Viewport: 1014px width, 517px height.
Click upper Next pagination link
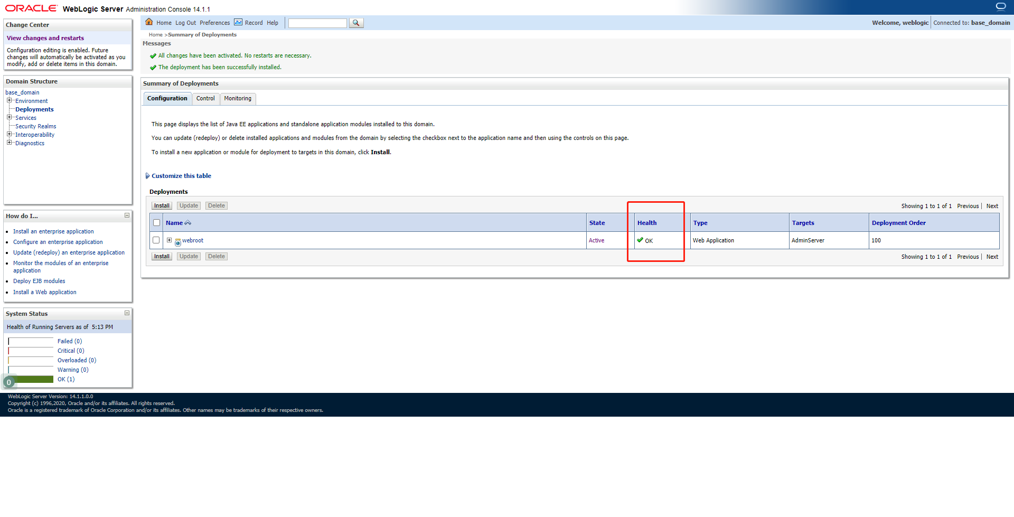point(992,206)
